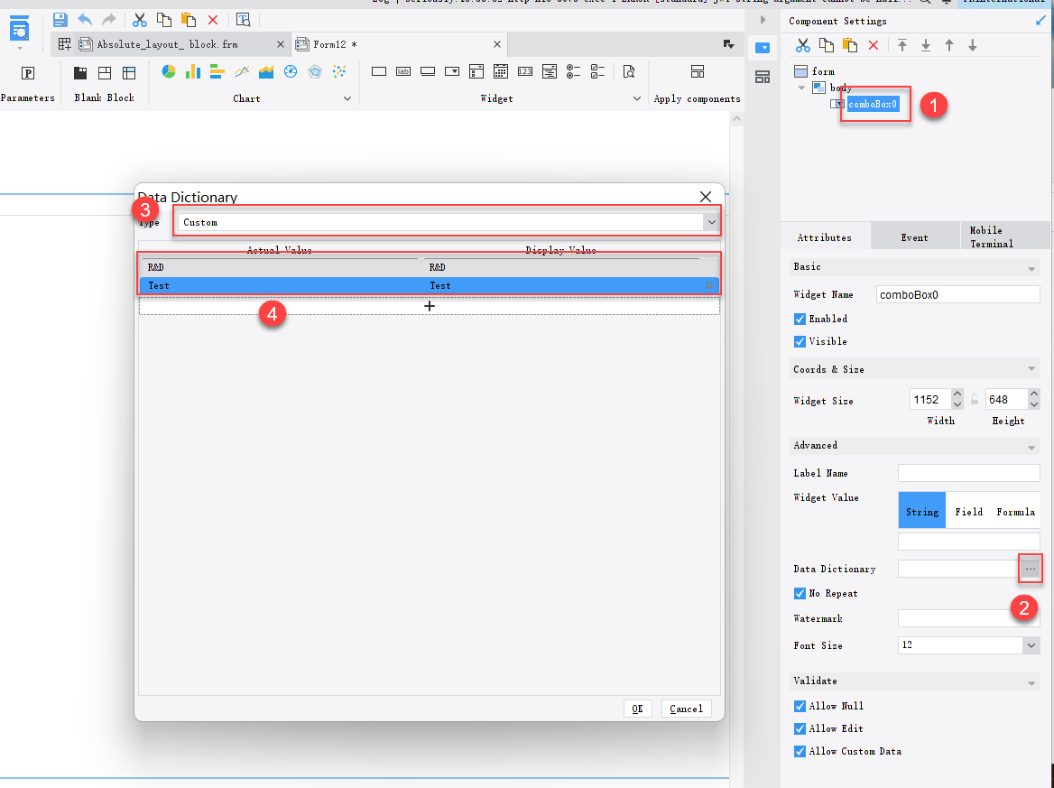The width and height of the screenshot is (1054, 788).
Task: Collapse the Coords & Size section
Action: pyautogui.click(x=1031, y=369)
